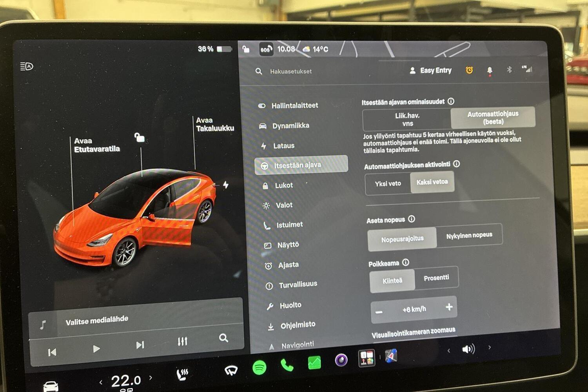Tap the windshield wiper icon

point(231,370)
